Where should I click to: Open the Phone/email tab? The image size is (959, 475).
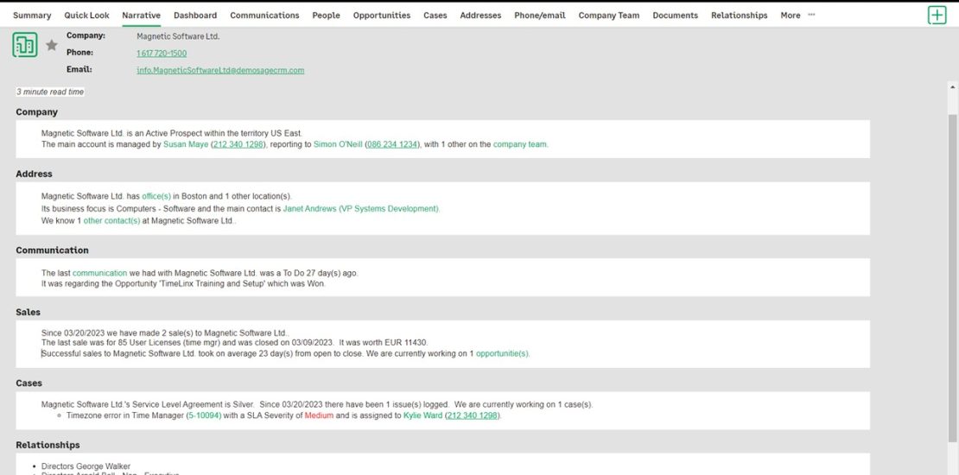(x=539, y=16)
